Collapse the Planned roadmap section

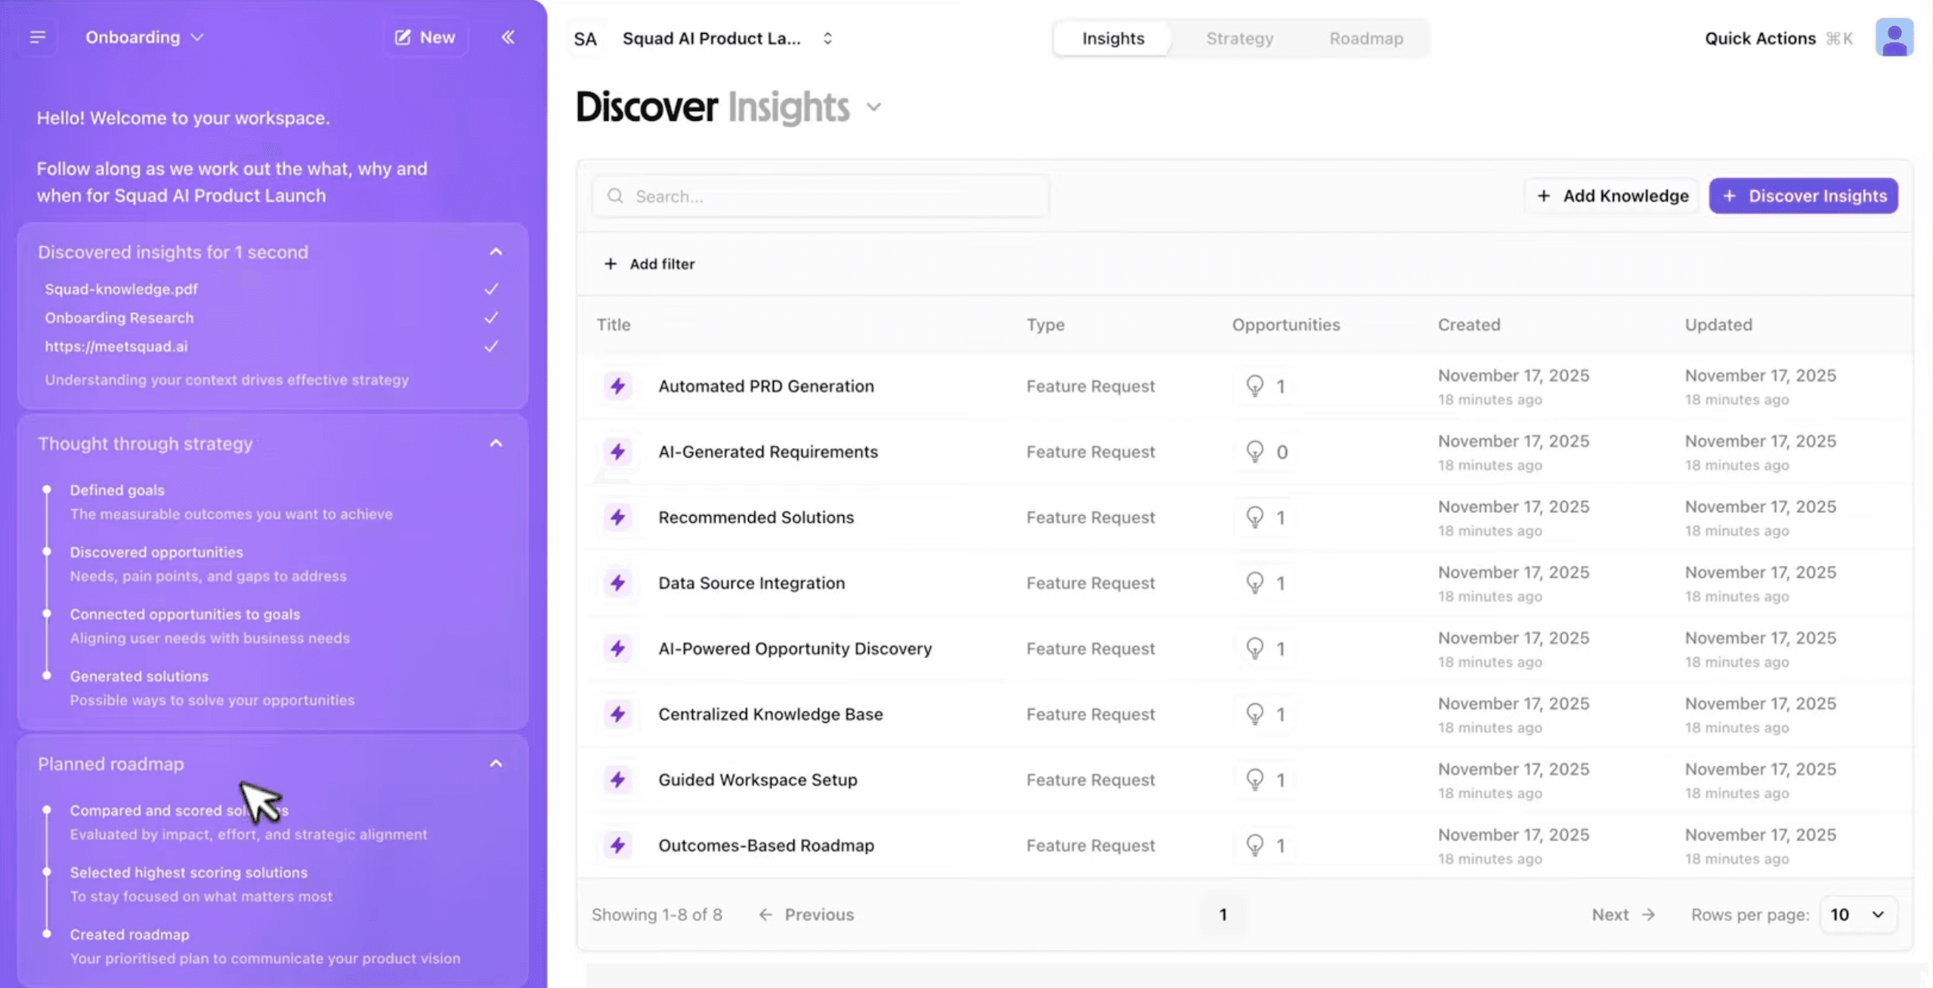pyautogui.click(x=496, y=764)
